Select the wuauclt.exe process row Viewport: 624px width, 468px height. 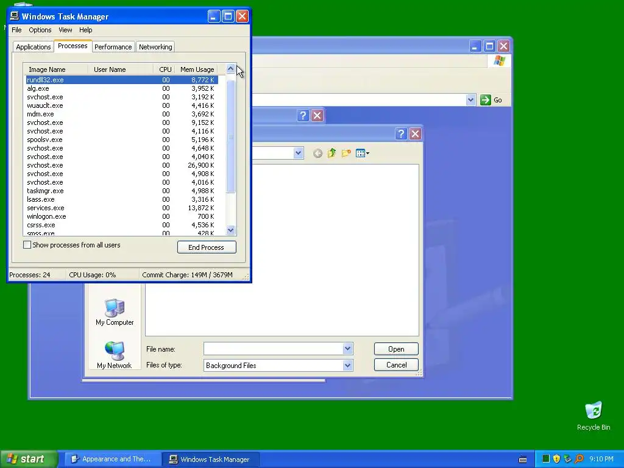tap(122, 105)
